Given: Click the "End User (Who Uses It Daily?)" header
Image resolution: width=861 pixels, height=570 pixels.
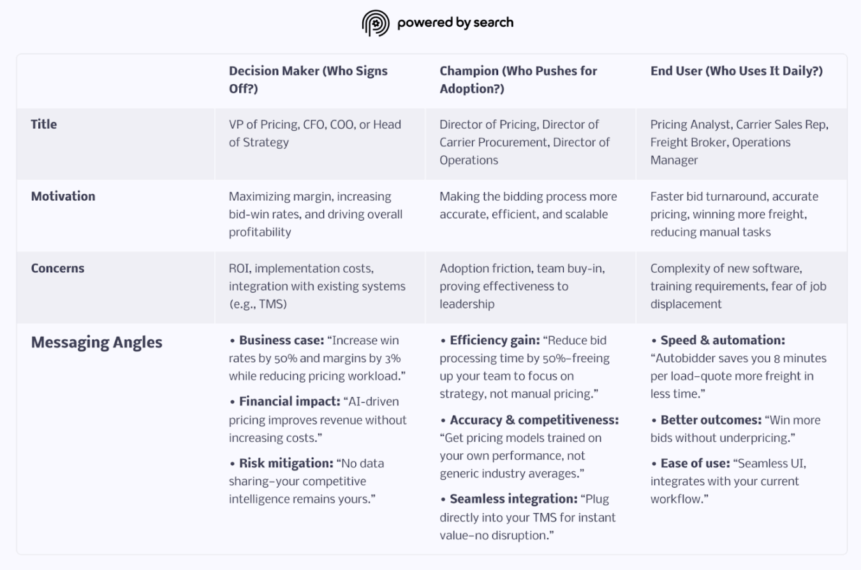Looking at the screenshot, I should pos(736,71).
